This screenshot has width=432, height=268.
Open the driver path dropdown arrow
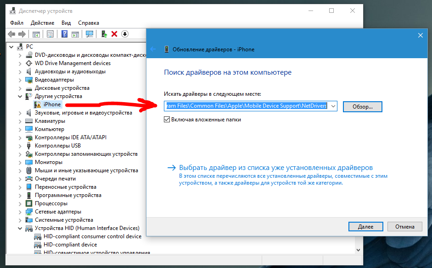coord(333,106)
